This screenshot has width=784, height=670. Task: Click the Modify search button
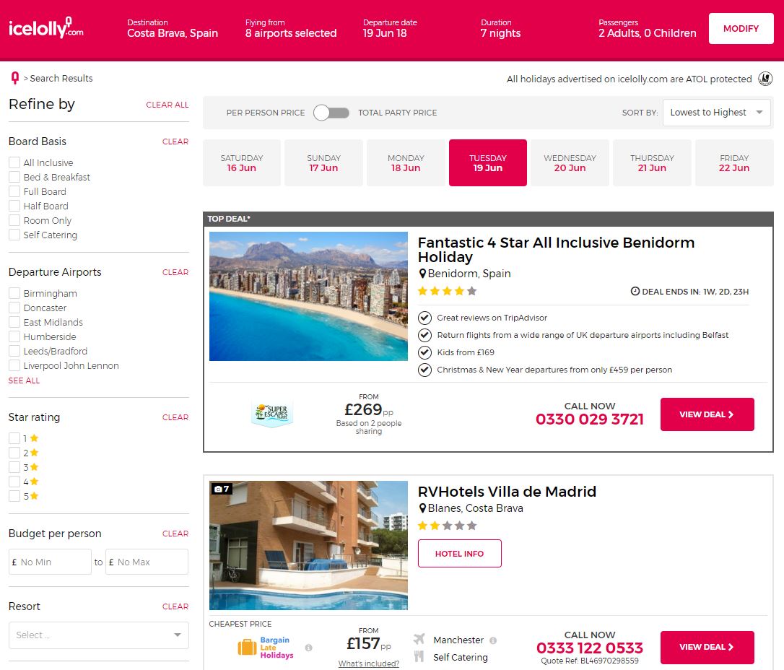741,28
